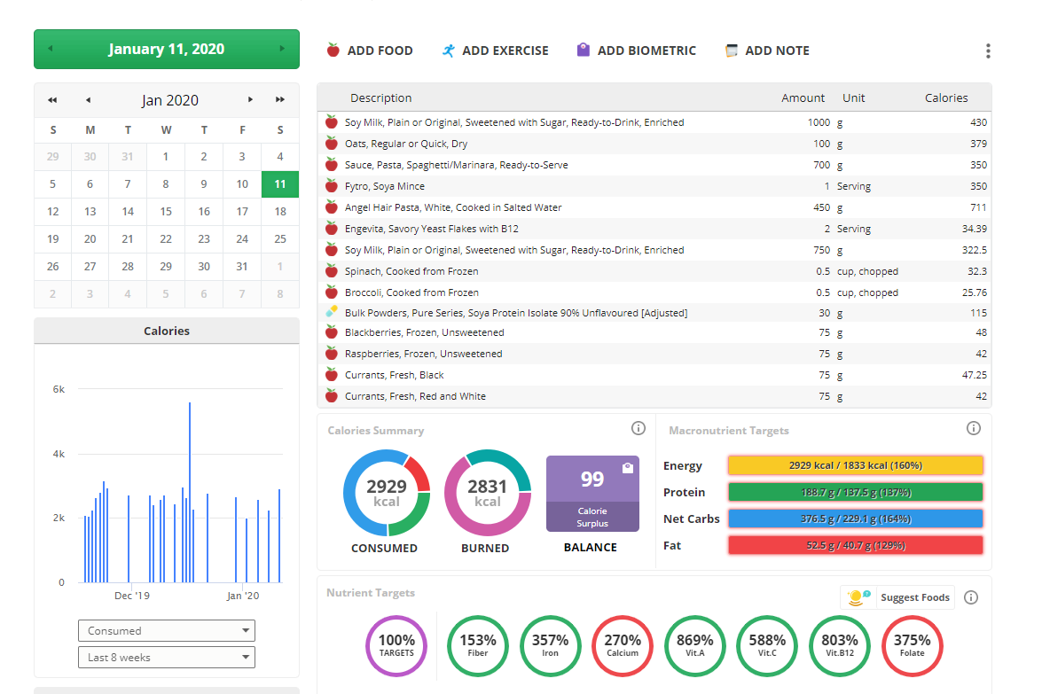Image resolution: width=1042 pixels, height=694 pixels.
Task: Click ADD EXERCISE label
Action: pyautogui.click(x=505, y=51)
